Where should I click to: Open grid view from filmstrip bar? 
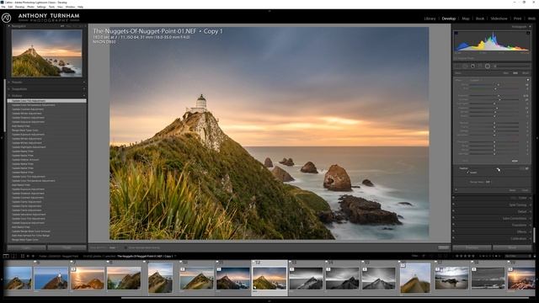click(23, 256)
